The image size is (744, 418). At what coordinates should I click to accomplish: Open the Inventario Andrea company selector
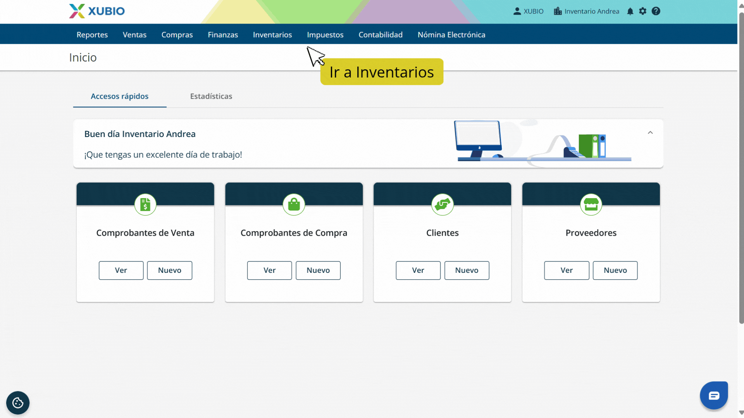click(587, 11)
